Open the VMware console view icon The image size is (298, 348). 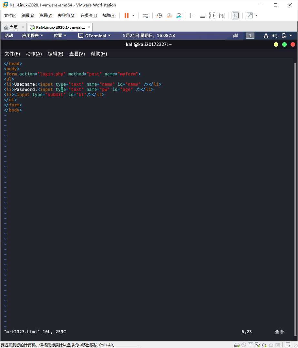235,15
